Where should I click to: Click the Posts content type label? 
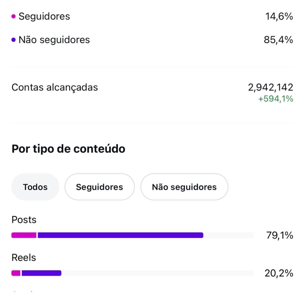point(24,220)
